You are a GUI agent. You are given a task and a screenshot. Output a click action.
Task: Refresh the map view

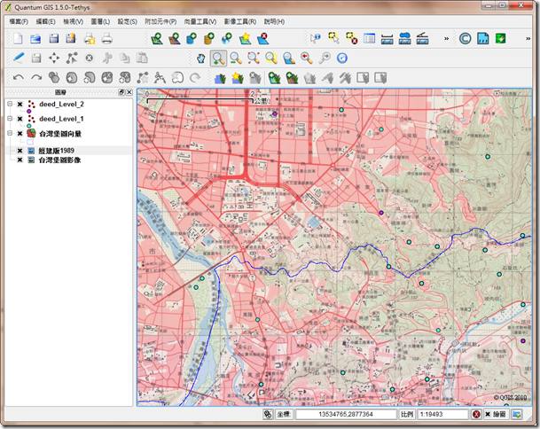(x=341, y=58)
